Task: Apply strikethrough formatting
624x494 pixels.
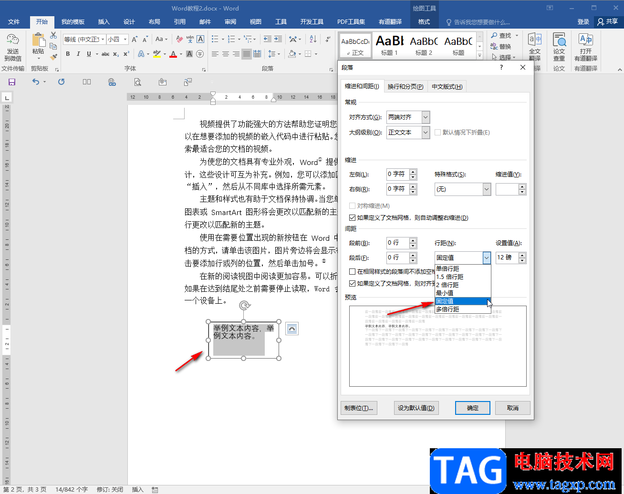Action: (105, 54)
